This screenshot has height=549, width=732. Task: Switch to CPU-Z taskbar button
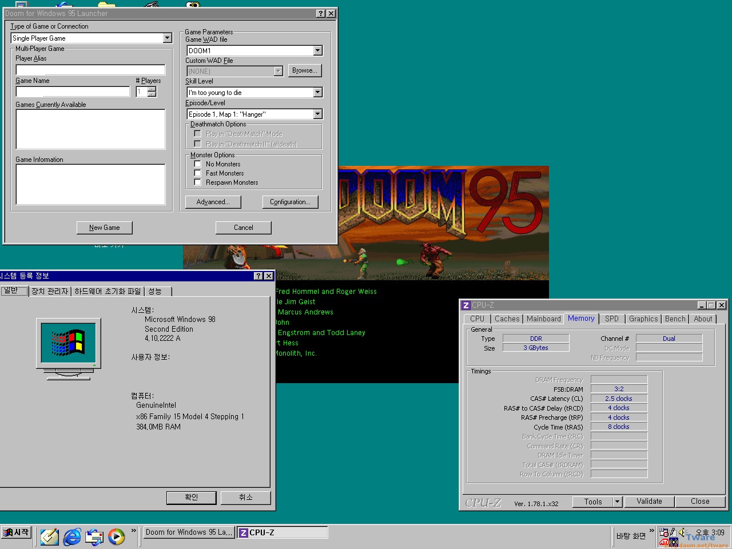click(283, 532)
